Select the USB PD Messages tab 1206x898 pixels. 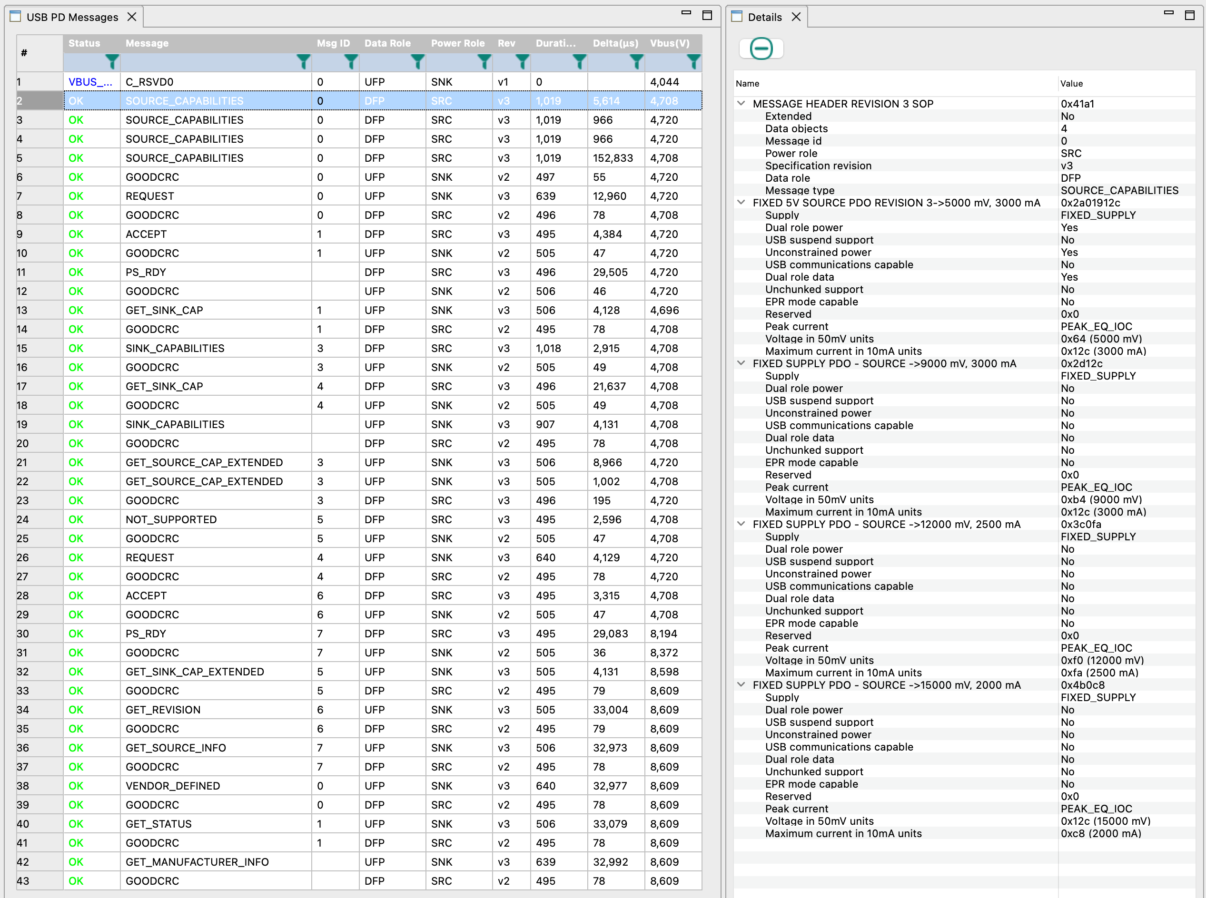(72, 17)
